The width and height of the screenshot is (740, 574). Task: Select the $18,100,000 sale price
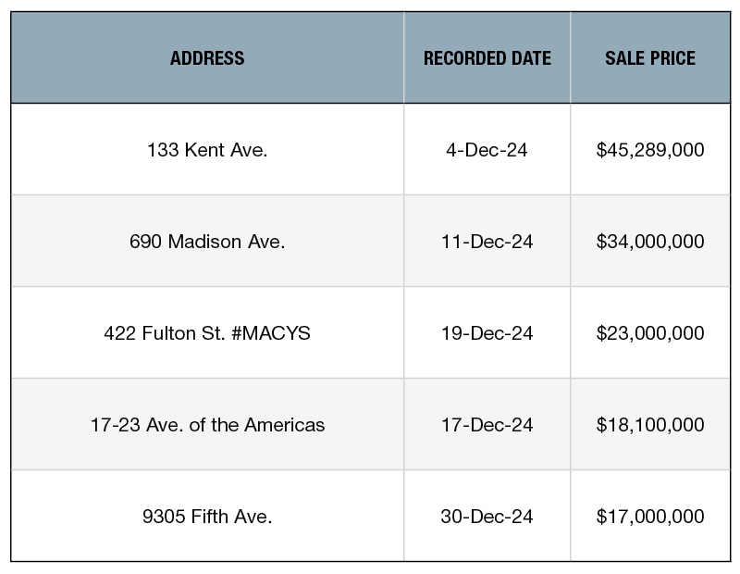[650, 425]
